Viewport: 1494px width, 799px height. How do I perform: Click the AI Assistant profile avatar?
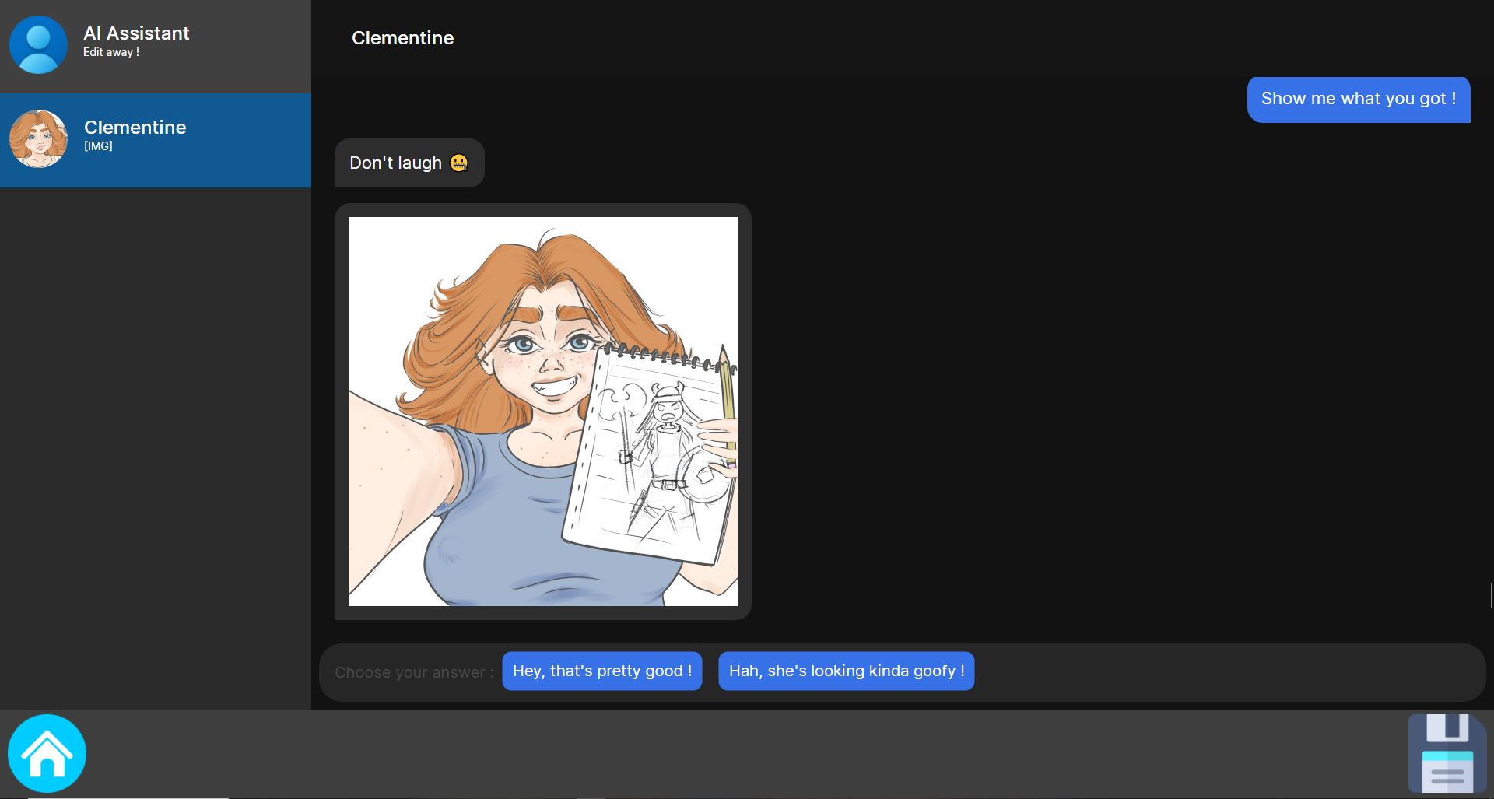coord(38,45)
